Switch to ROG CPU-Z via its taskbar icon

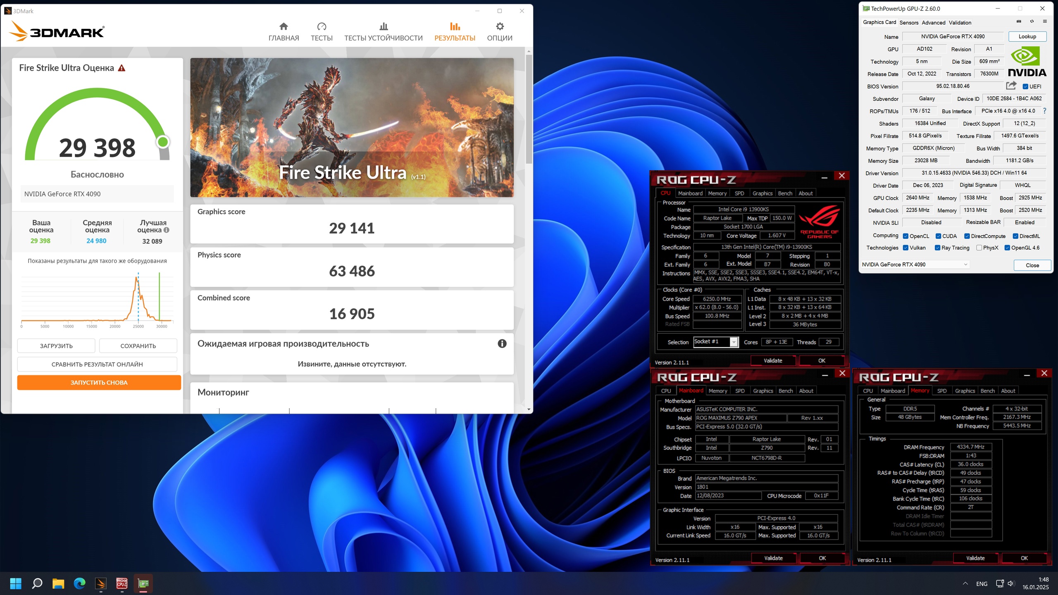click(x=122, y=583)
